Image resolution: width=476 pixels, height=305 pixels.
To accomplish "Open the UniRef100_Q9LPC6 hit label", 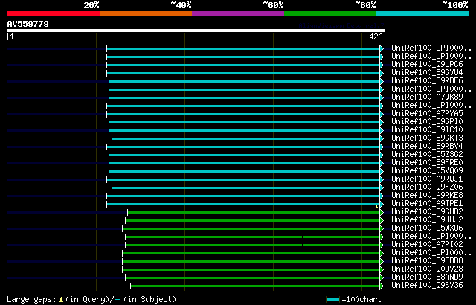I will pos(427,64).
